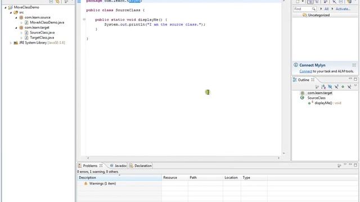360x202 pixels.
Task: Click the All working set link
Action: pos(326,9)
